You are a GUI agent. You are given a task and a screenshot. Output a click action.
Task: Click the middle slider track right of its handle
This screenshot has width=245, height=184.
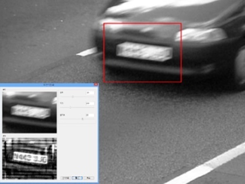coord(83,108)
